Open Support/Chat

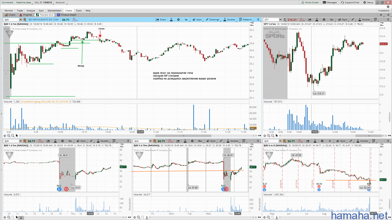tap(350, 2)
